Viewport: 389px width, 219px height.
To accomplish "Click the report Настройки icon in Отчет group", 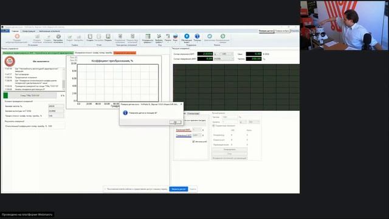I will pos(98,36).
